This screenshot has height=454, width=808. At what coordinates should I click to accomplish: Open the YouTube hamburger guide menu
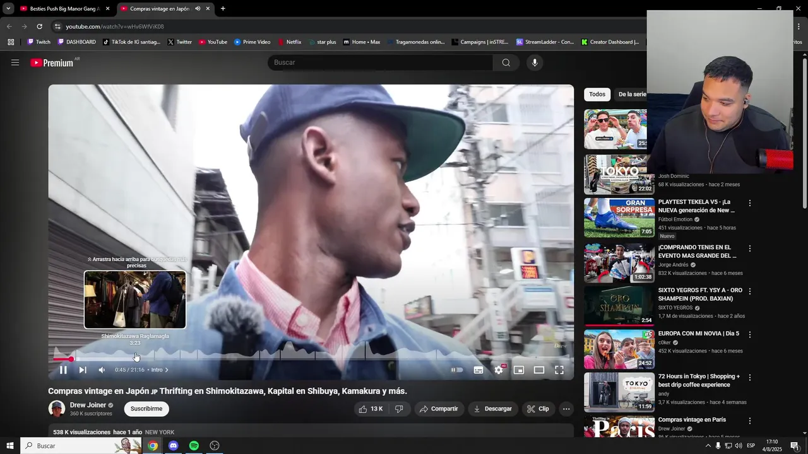tap(15, 62)
